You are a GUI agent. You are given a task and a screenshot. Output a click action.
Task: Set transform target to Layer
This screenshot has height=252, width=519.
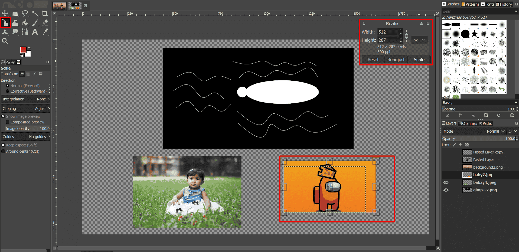(x=22, y=74)
